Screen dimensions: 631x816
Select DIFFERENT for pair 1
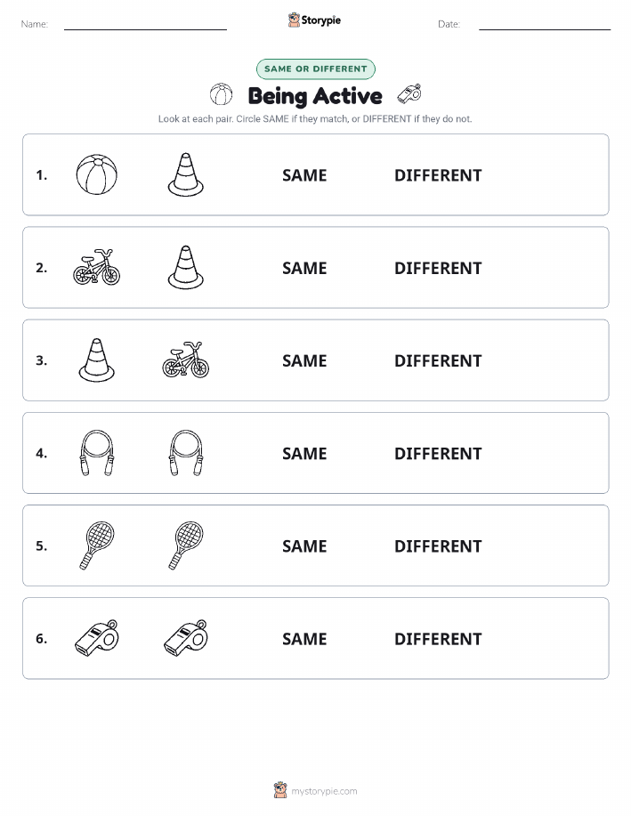[x=438, y=175]
